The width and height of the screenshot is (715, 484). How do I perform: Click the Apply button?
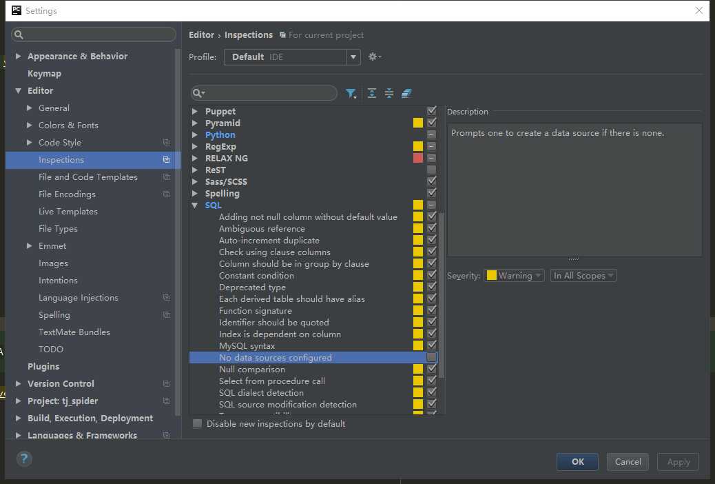click(678, 462)
